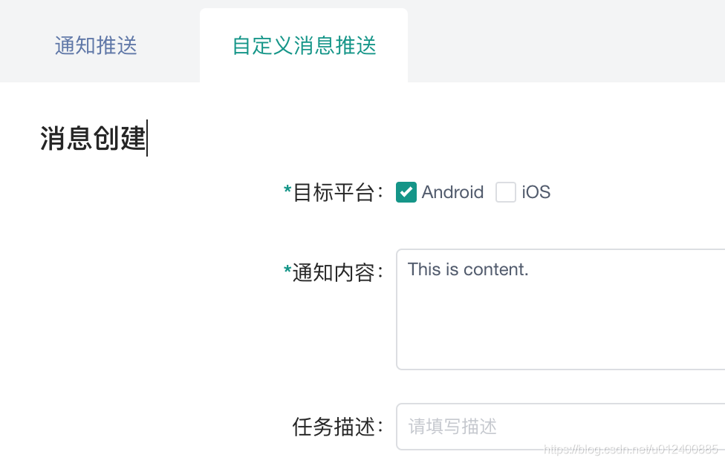Click the Android label text

(x=452, y=192)
